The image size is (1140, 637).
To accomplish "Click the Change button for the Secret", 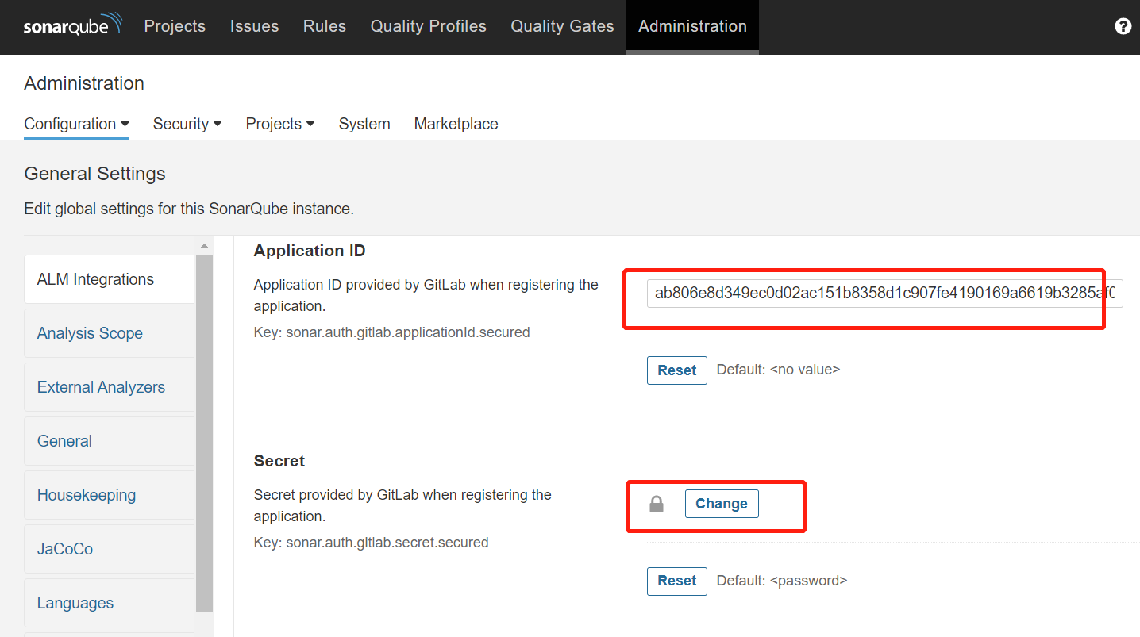I will click(721, 503).
